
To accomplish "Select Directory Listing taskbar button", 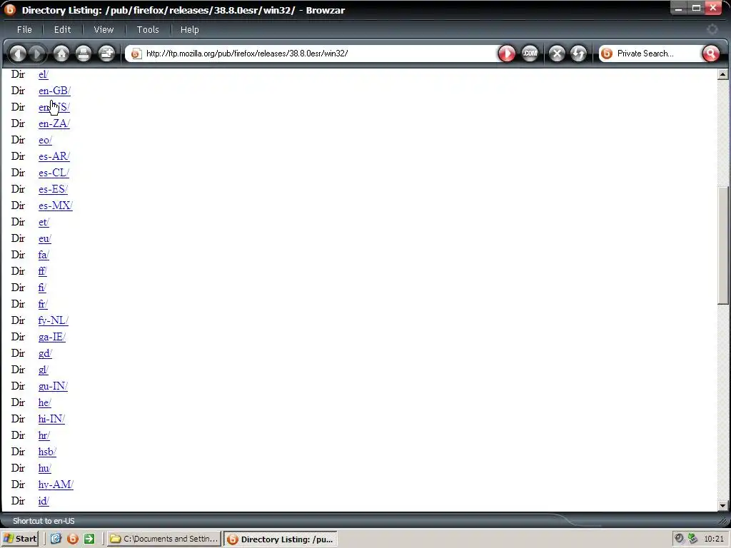I will coord(280,539).
